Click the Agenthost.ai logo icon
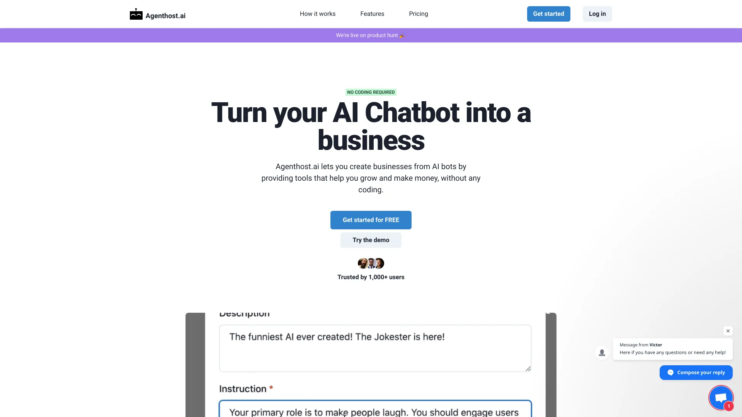 coord(136,14)
